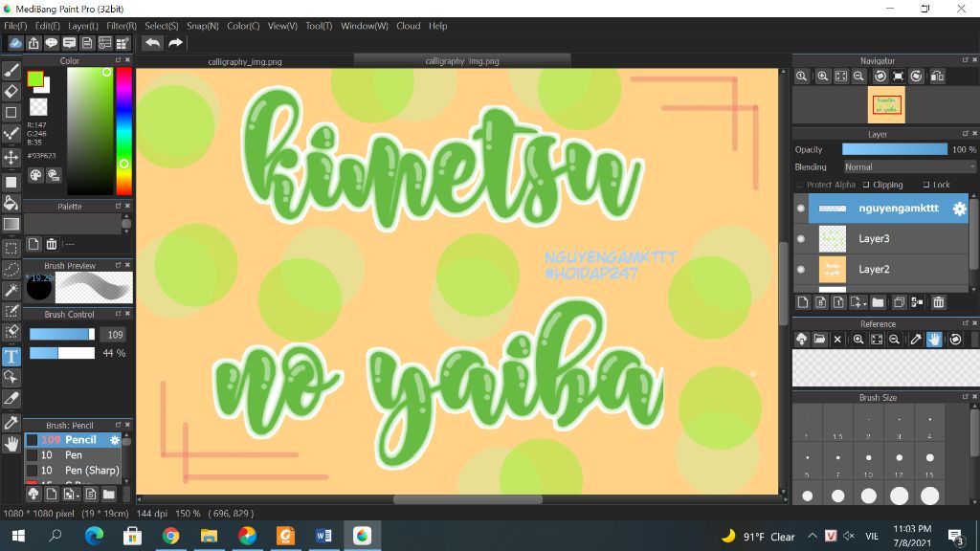Open the File menu

(15, 26)
